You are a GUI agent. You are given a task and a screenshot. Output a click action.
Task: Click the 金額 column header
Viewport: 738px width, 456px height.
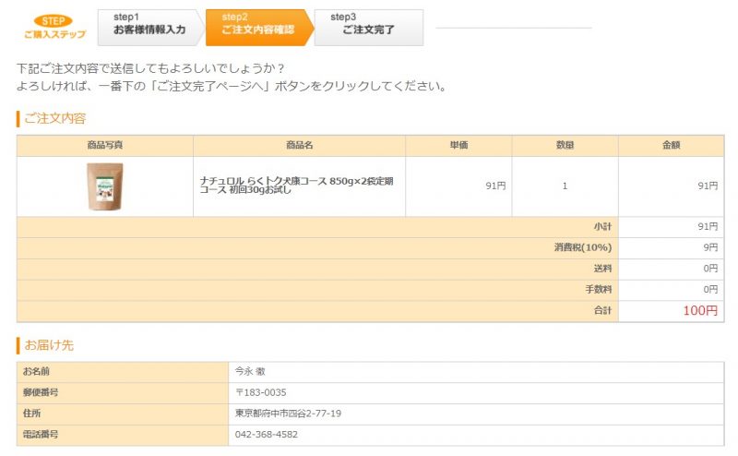tap(671, 146)
